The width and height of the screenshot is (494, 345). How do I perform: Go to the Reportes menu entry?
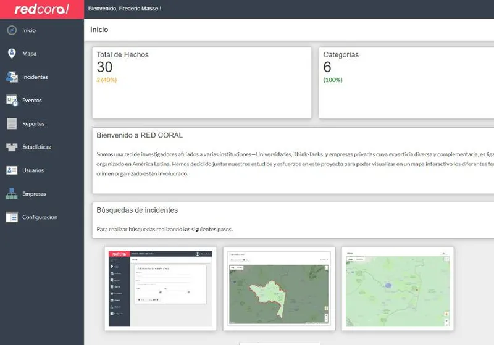[33, 124]
